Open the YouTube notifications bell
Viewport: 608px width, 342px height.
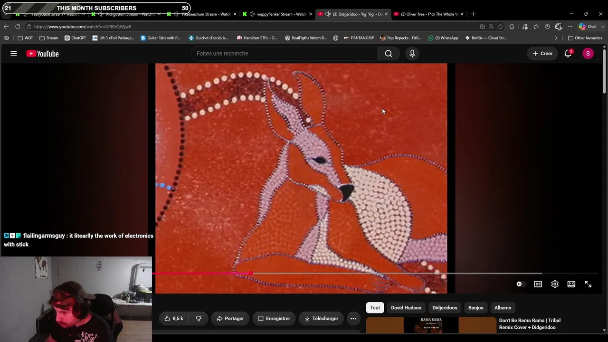pyautogui.click(x=568, y=54)
